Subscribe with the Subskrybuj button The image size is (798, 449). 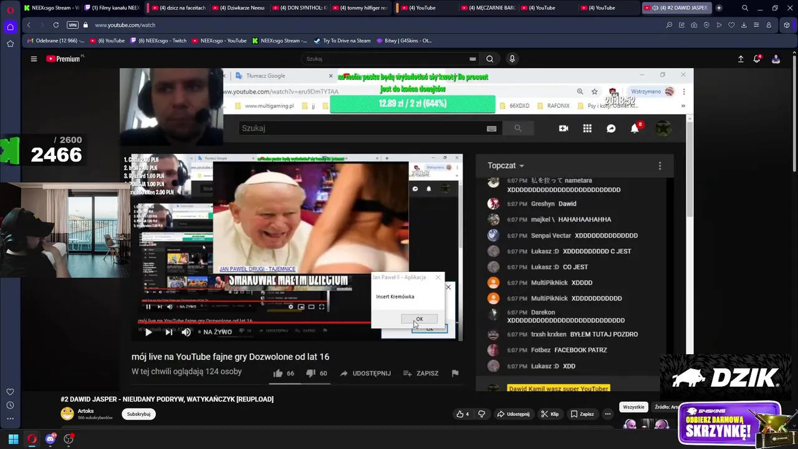138,414
